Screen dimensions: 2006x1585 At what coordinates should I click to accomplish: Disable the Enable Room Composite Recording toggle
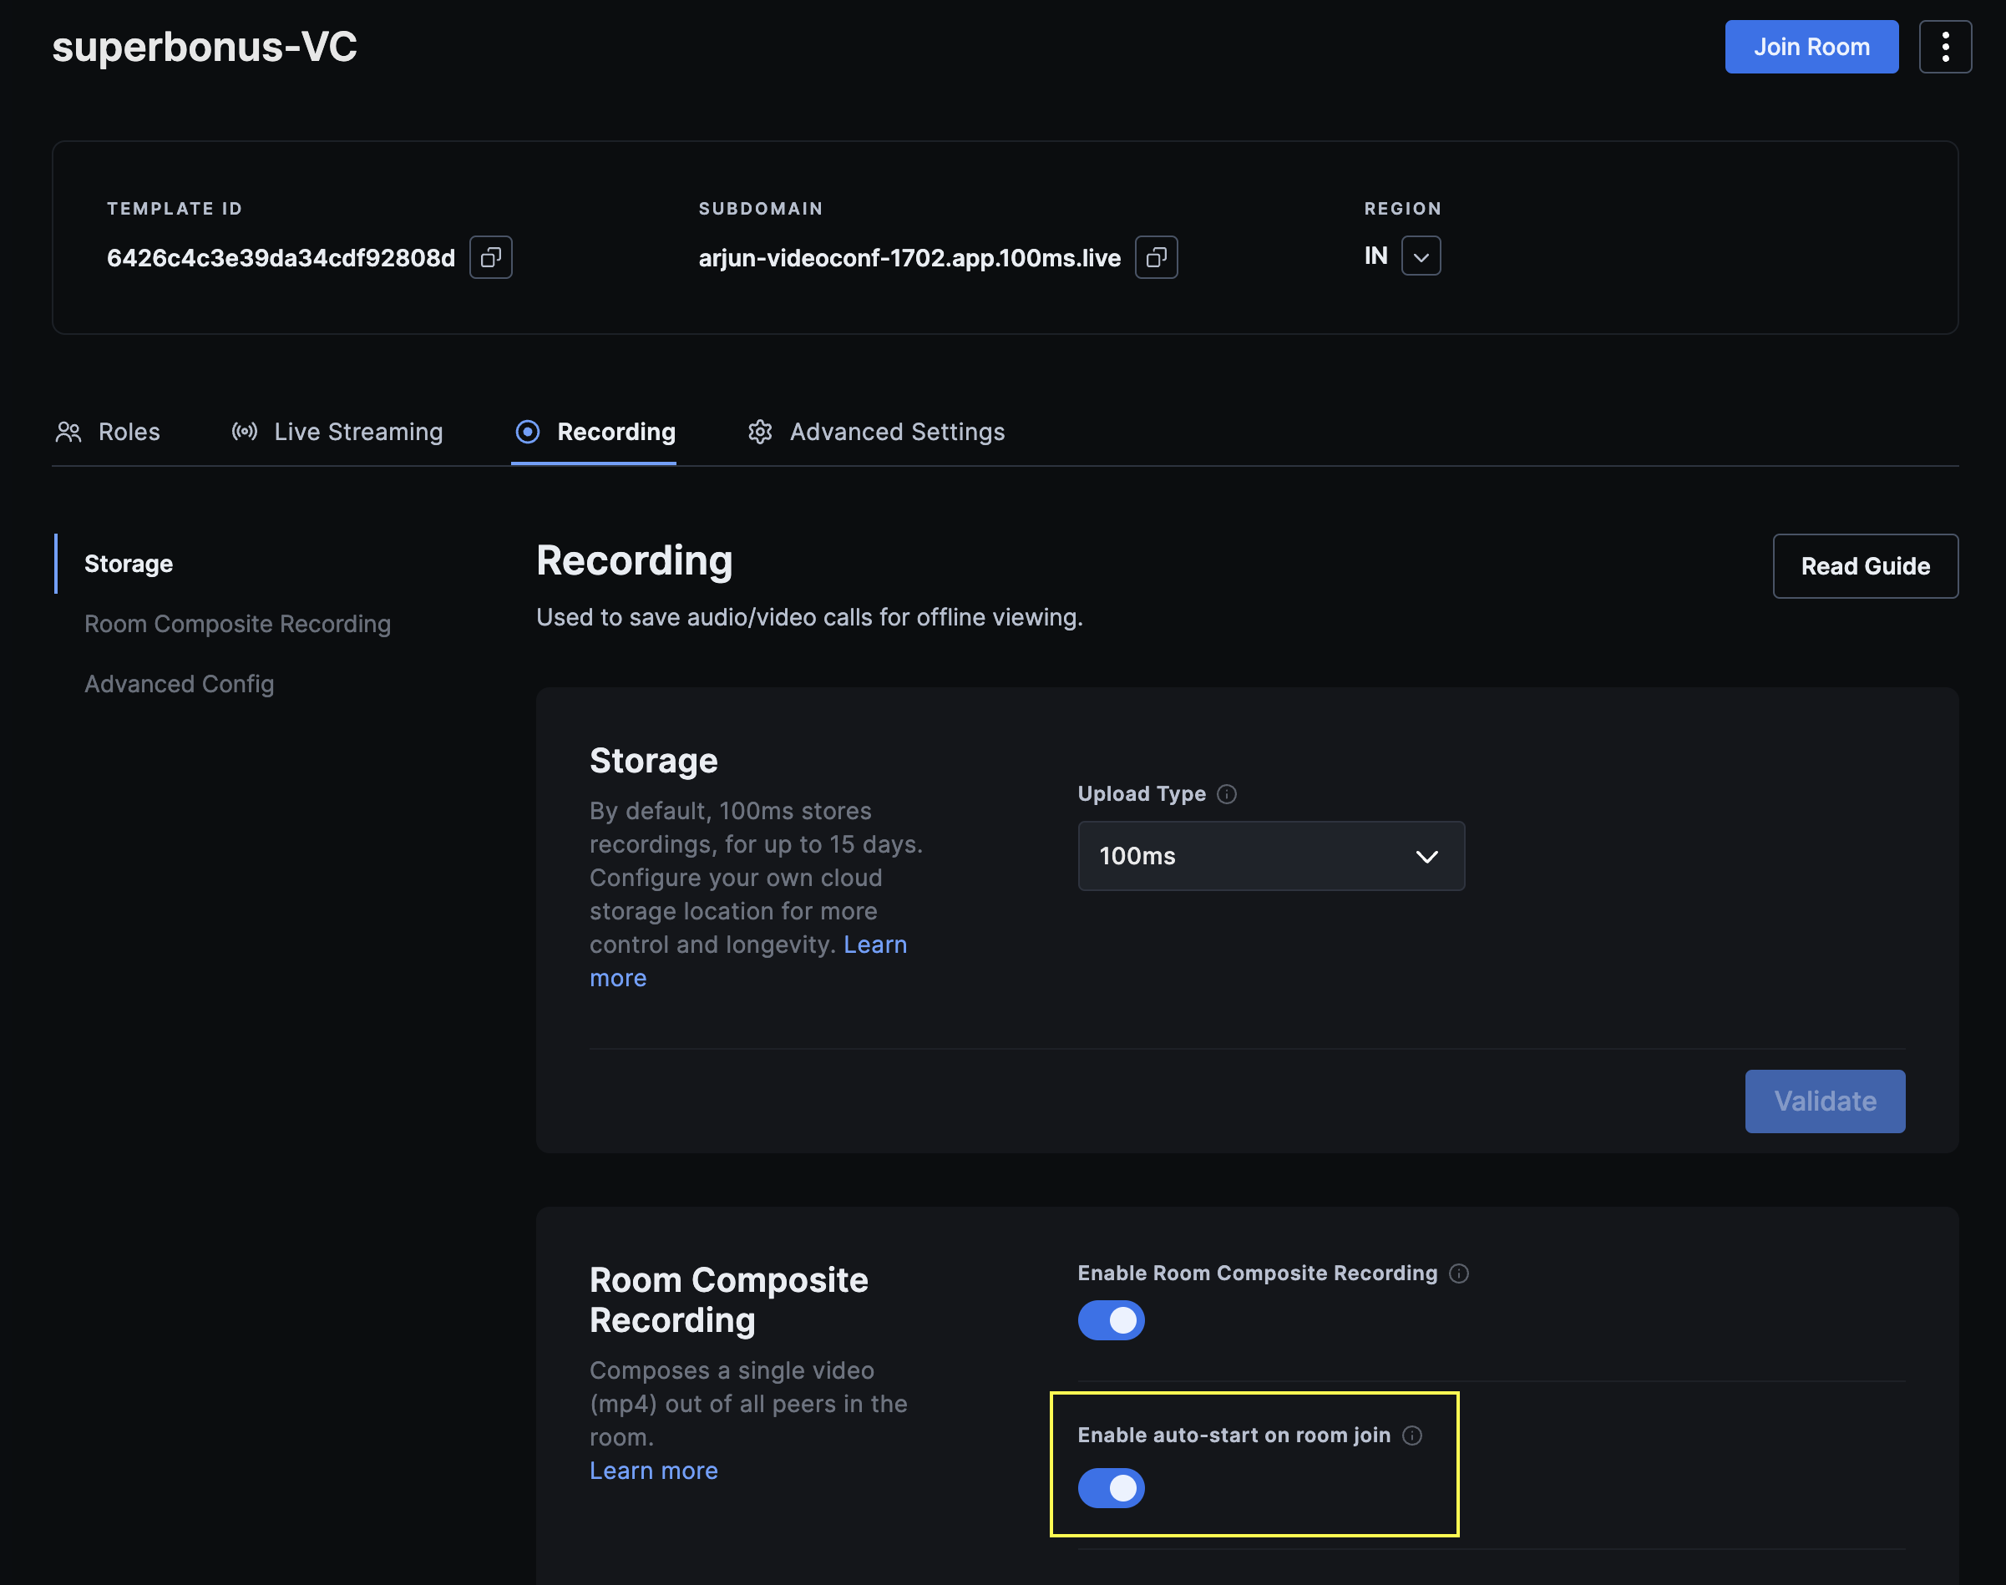pyautogui.click(x=1111, y=1320)
